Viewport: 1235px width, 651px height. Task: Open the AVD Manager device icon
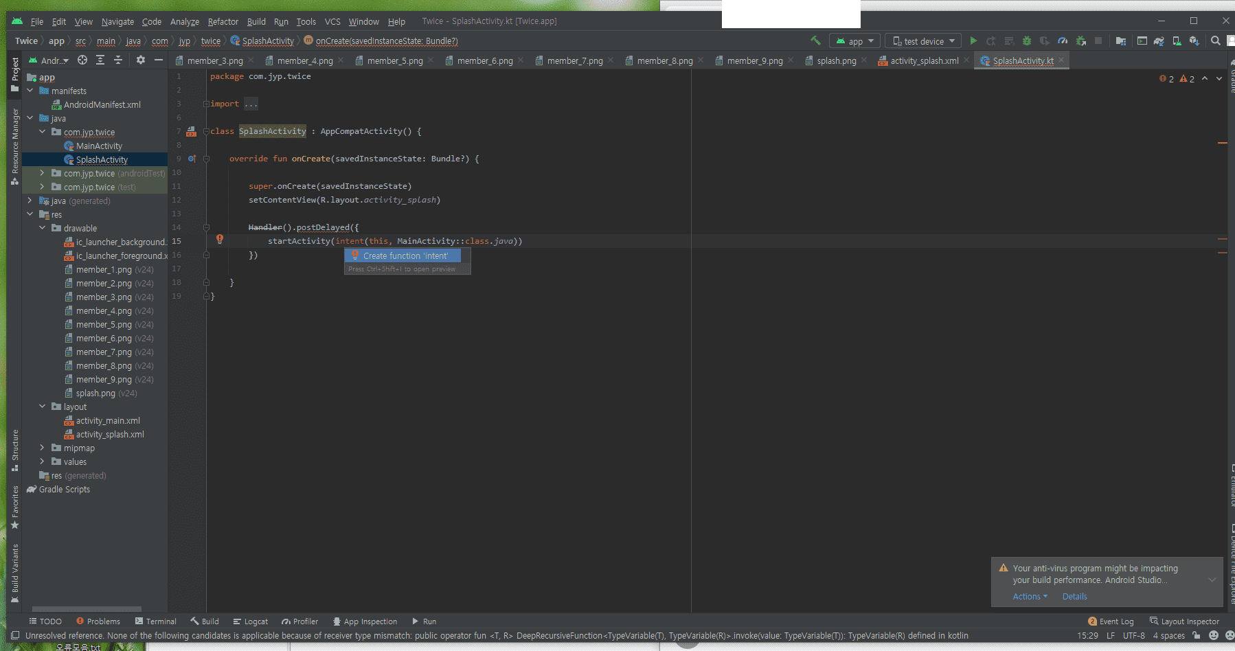(x=1177, y=41)
